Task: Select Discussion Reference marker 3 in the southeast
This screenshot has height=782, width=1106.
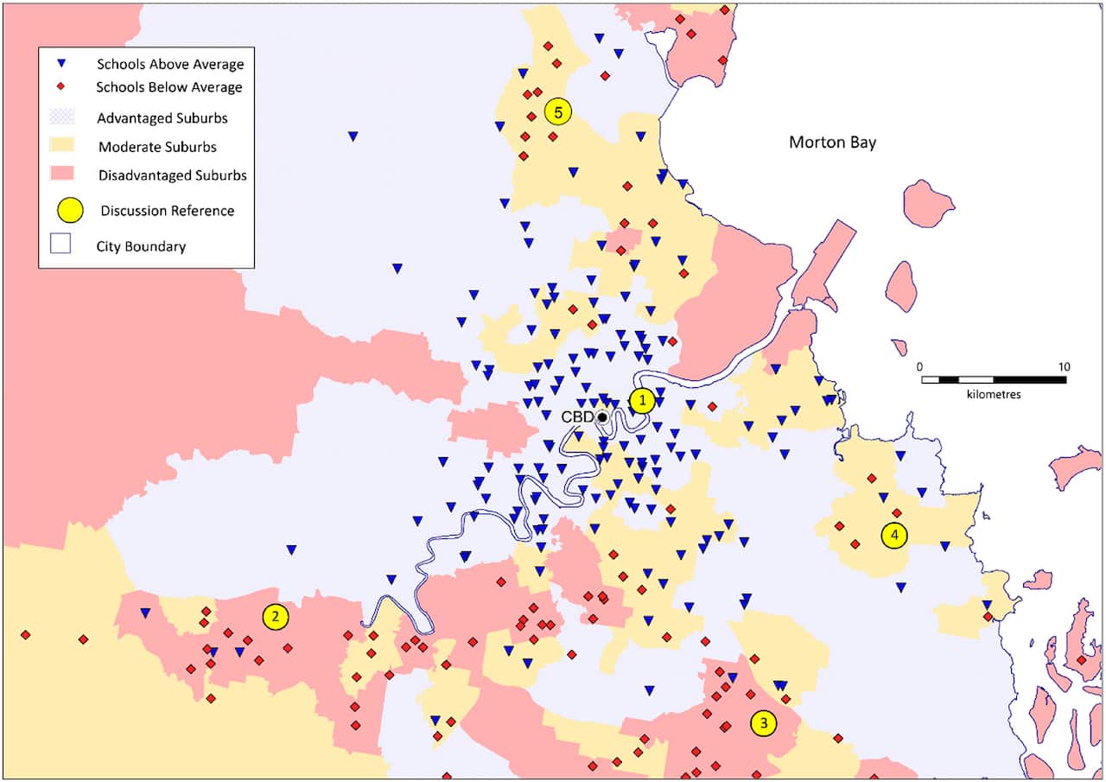Action: (764, 722)
